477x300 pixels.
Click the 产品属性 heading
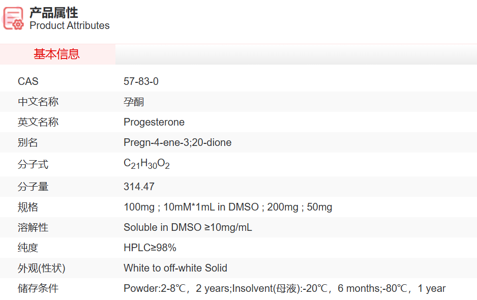pyautogui.click(x=53, y=13)
